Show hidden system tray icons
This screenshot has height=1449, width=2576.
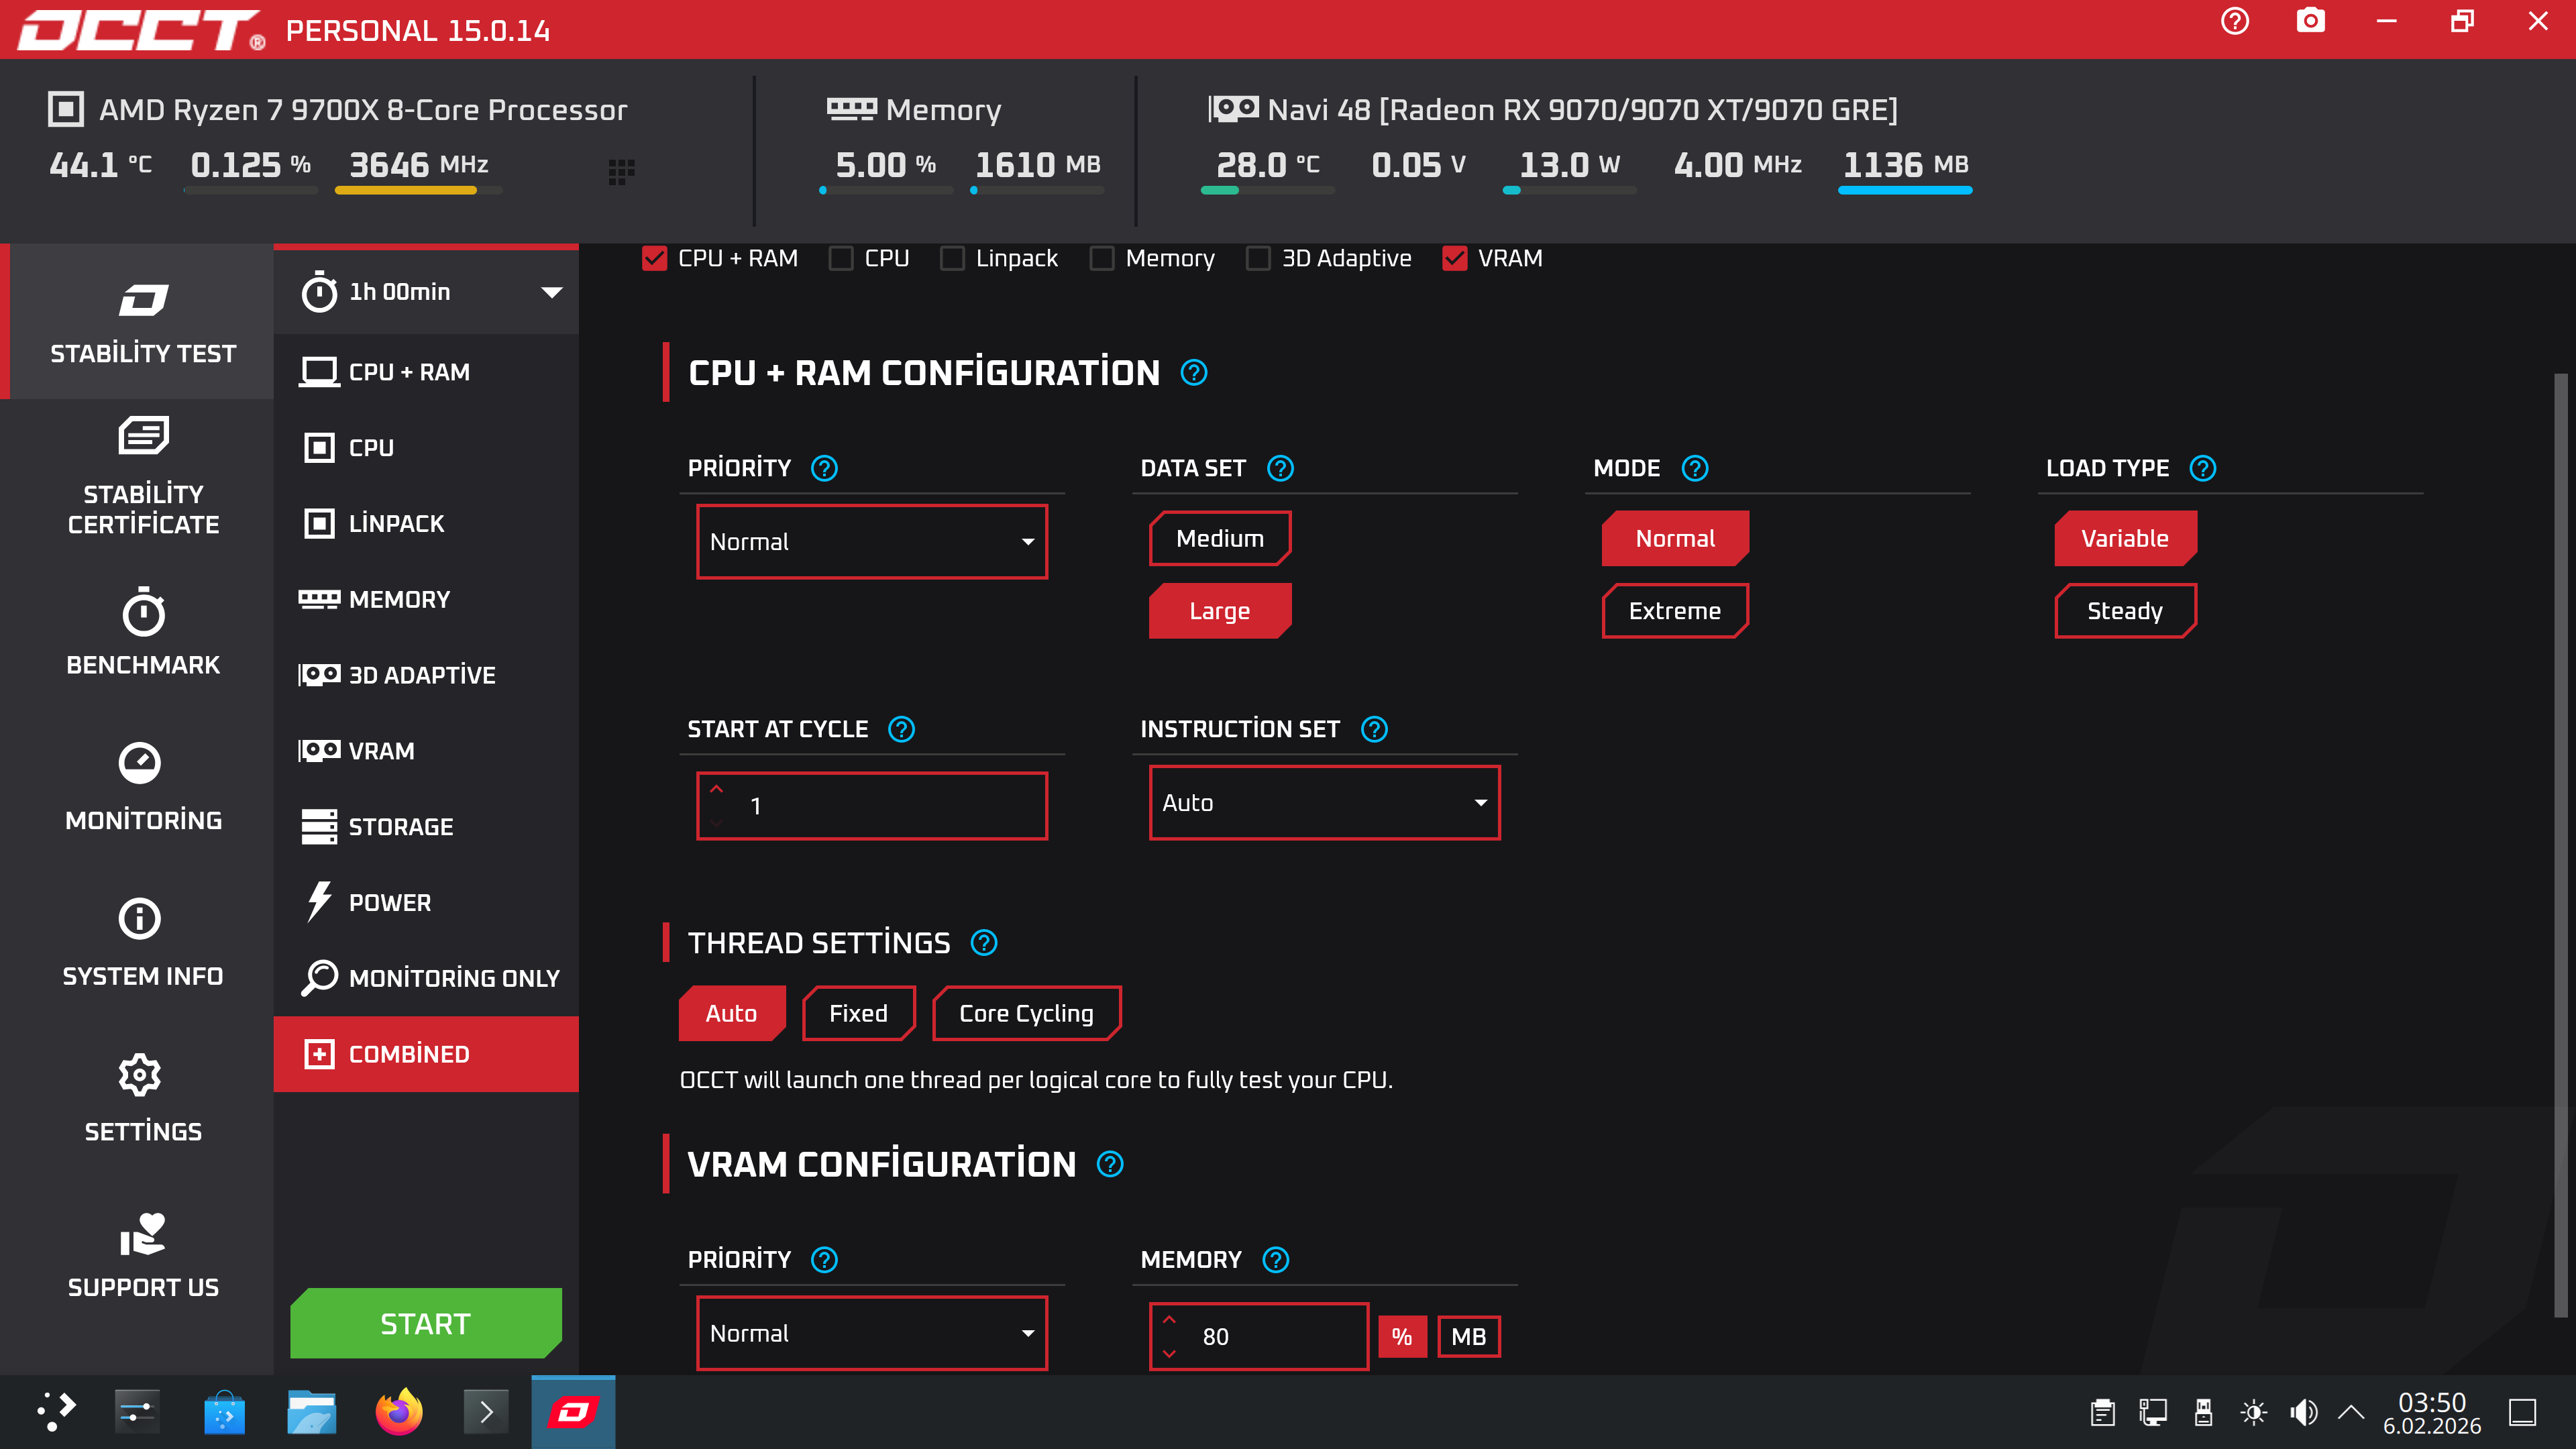[2351, 1412]
